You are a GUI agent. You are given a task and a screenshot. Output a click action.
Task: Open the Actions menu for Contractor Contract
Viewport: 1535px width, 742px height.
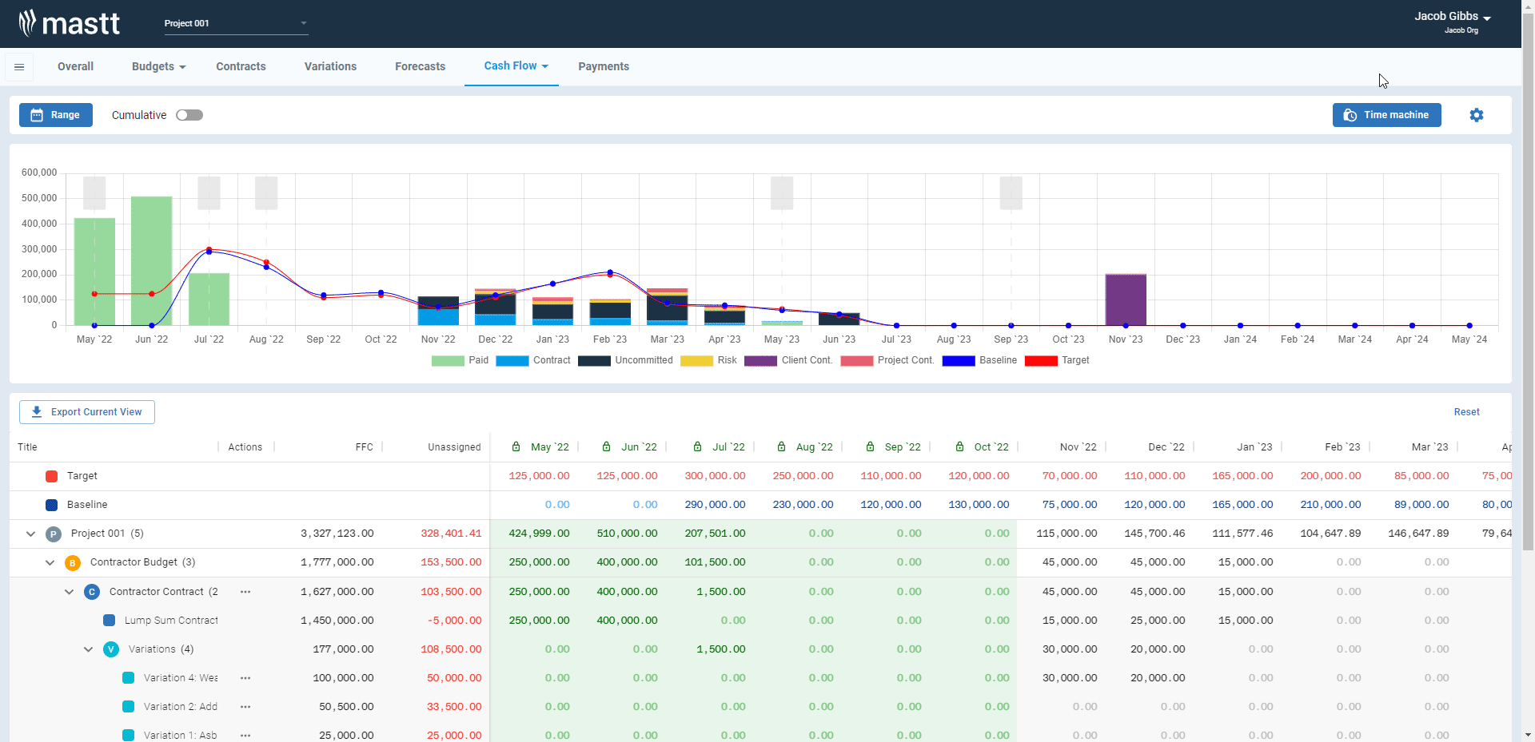click(245, 592)
